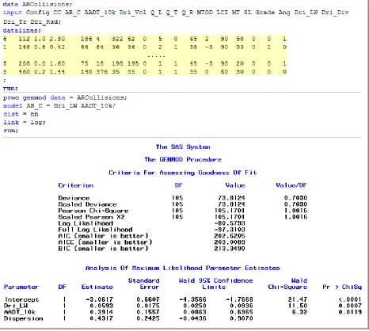Click the Dri_LW standard error 0.0175
The height and width of the screenshot is (331, 369).
148,306
